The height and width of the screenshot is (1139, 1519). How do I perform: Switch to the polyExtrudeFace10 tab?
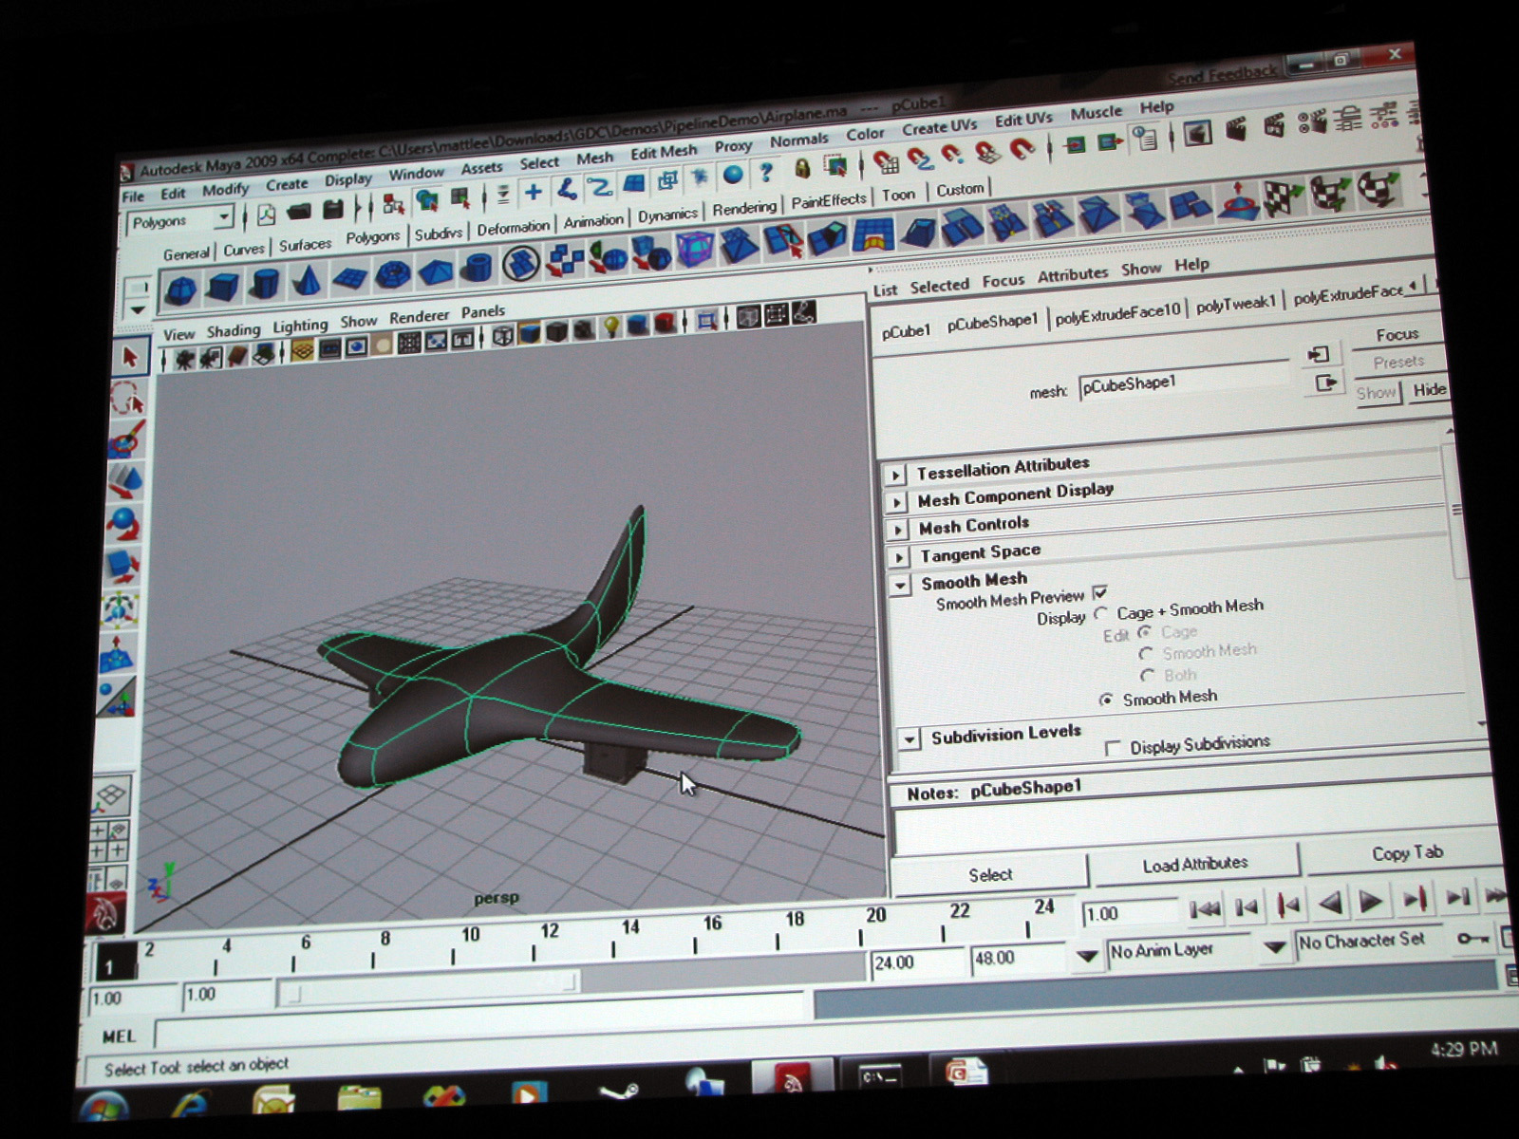click(1117, 312)
